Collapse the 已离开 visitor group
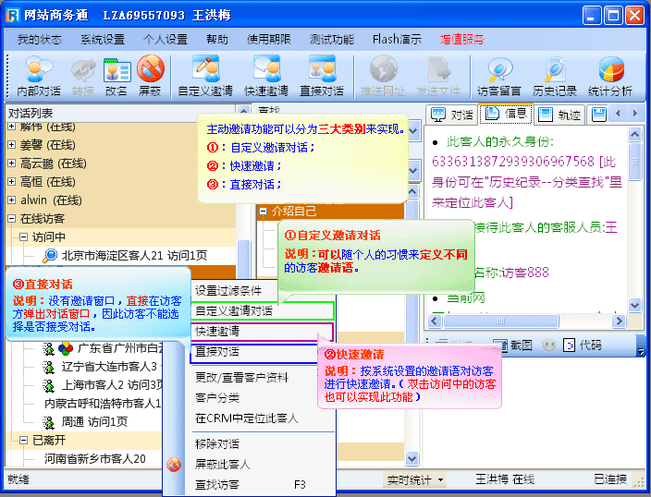Image resolution: width=651 pixels, height=497 pixels. tap(23, 440)
